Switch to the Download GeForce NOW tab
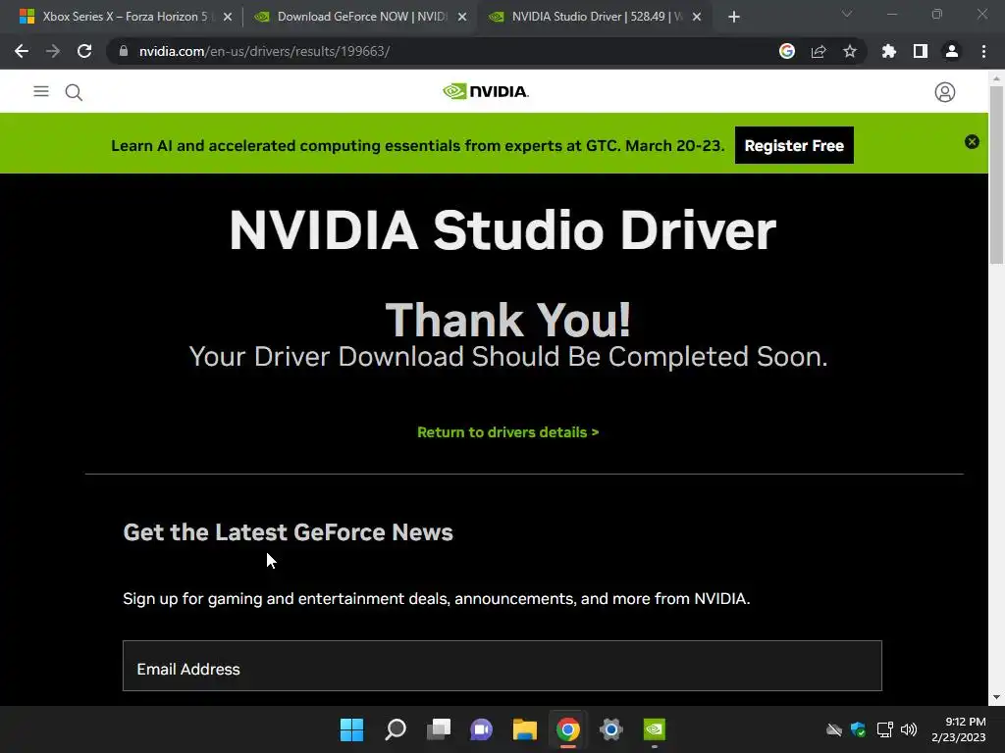 [x=359, y=17]
